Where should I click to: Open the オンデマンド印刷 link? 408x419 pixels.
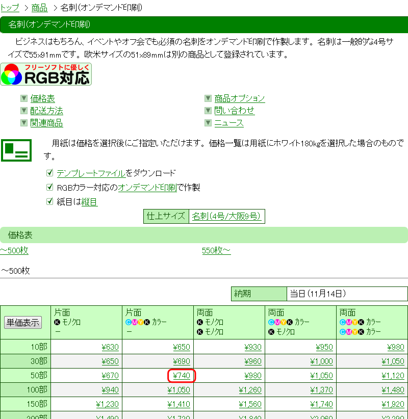(147, 188)
